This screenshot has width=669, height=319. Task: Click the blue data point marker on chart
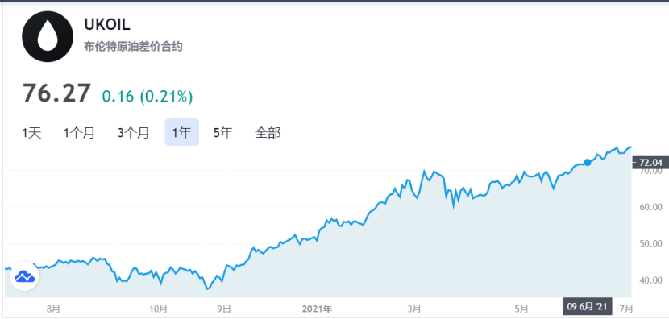click(588, 163)
